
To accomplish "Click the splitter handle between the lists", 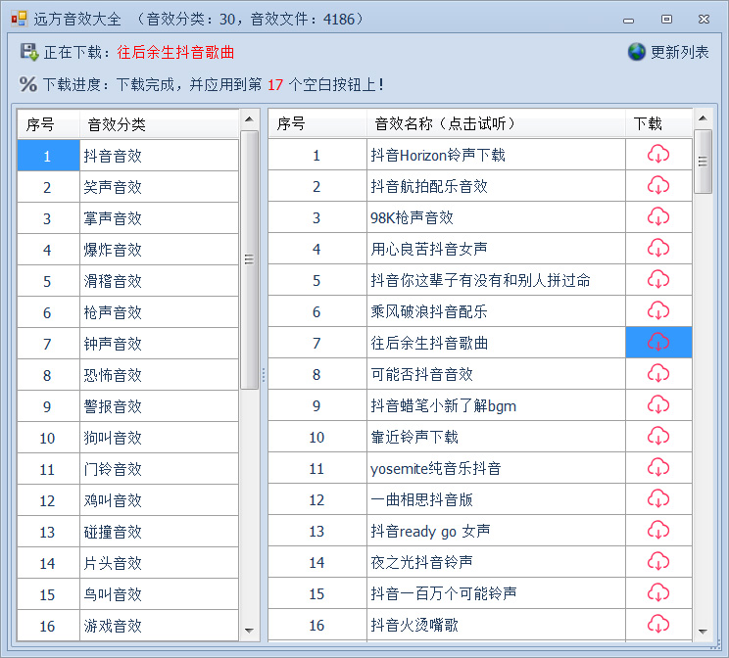I will (264, 375).
